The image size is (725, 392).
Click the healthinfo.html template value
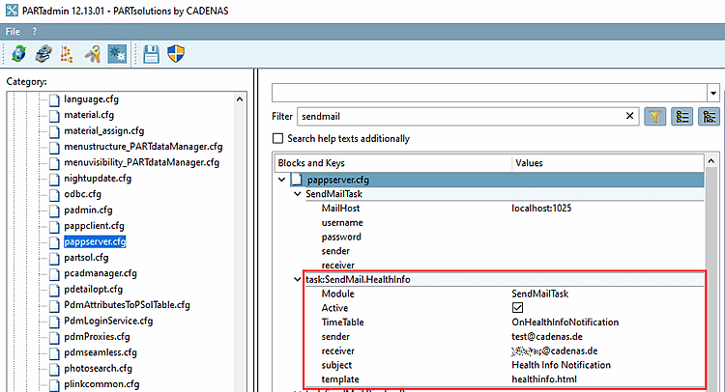[x=544, y=379]
